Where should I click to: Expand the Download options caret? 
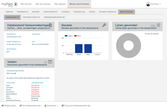tap(57, 106)
